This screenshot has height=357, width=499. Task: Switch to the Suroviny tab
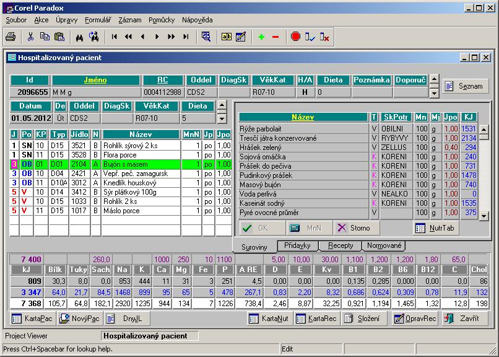point(254,247)
